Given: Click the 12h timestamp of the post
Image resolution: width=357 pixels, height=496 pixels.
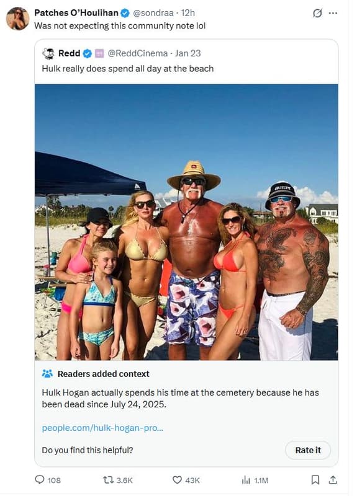Looking at the screenshot, I should tap(188, 12).
